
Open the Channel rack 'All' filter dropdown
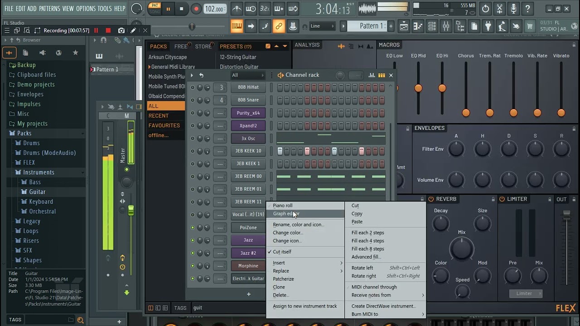pyautogui.click(x=247, y=75)
